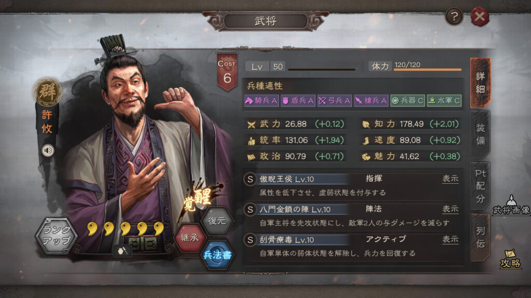Tap the 体力 stamina bar
531x298 pixels.
pos(416,66)
